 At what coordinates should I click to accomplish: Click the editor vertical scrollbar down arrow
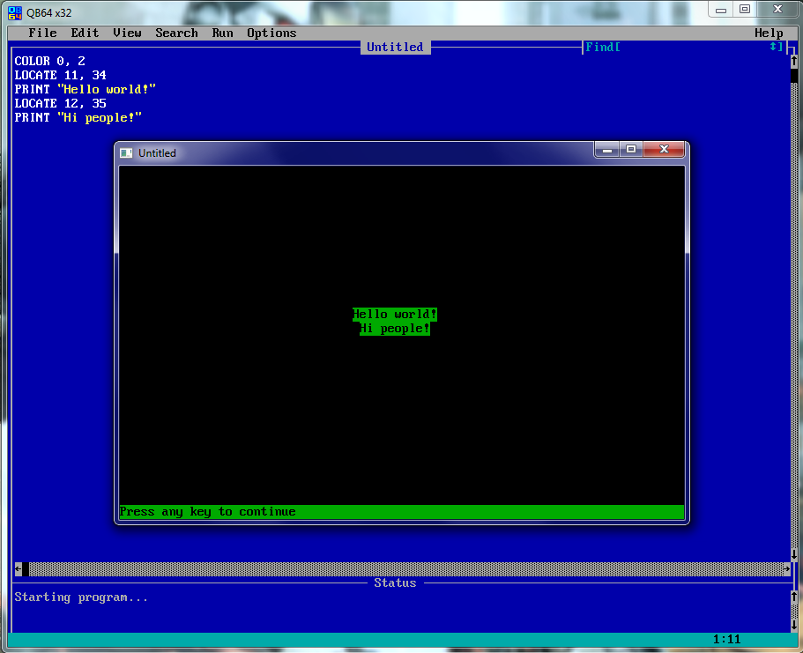794,554
